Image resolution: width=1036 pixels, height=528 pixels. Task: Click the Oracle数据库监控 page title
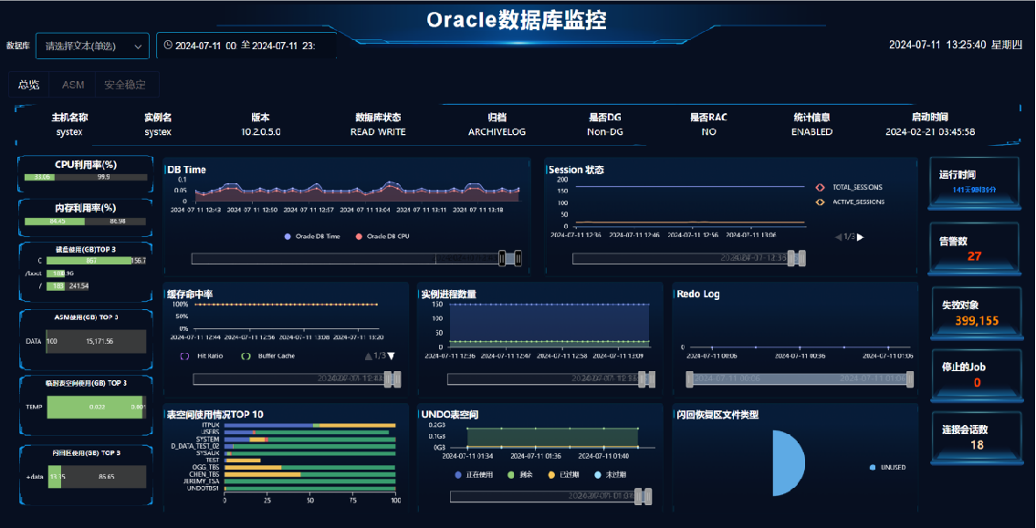click(x=517, y=20)
